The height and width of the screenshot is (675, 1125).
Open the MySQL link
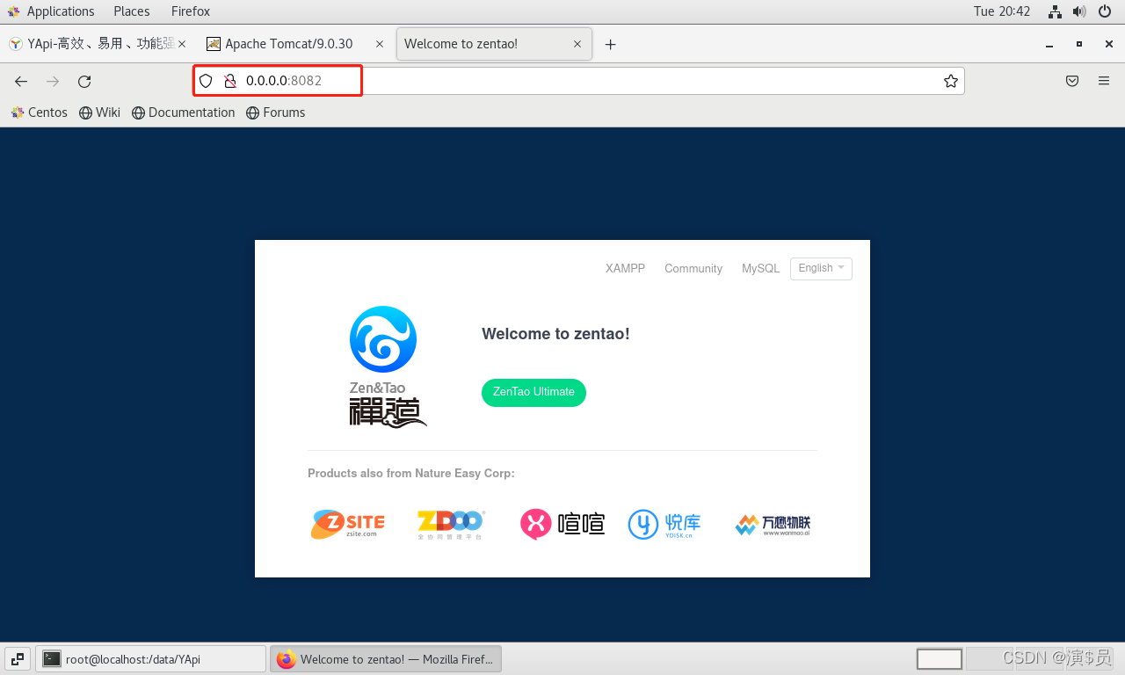760,269
